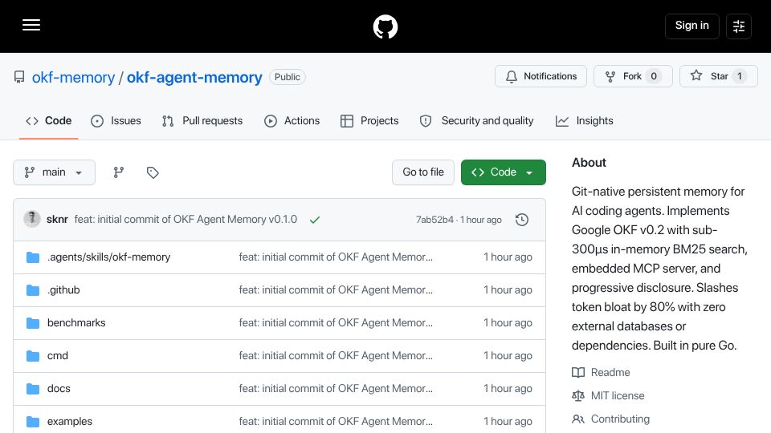
Task: Open the examples folder
Action: 70,422
